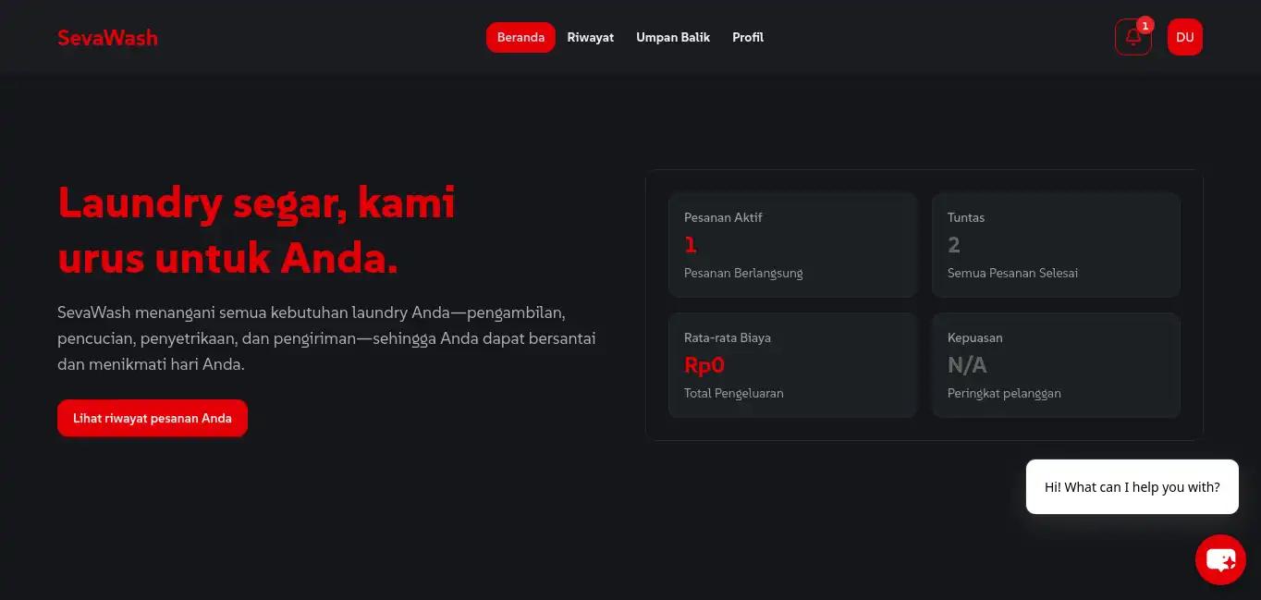
Task: Select the Rata-rata Biaya stat card
Action: click(792, 365)
